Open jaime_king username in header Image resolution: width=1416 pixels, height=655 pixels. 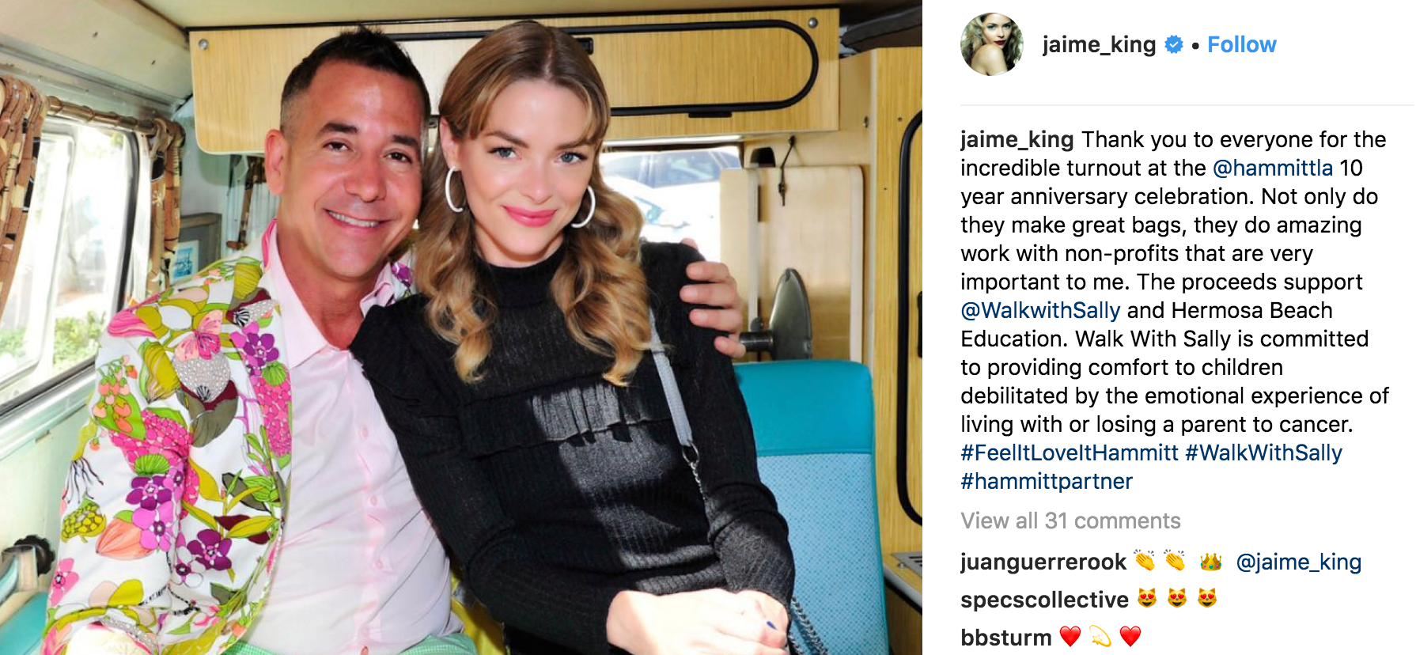1099,45
